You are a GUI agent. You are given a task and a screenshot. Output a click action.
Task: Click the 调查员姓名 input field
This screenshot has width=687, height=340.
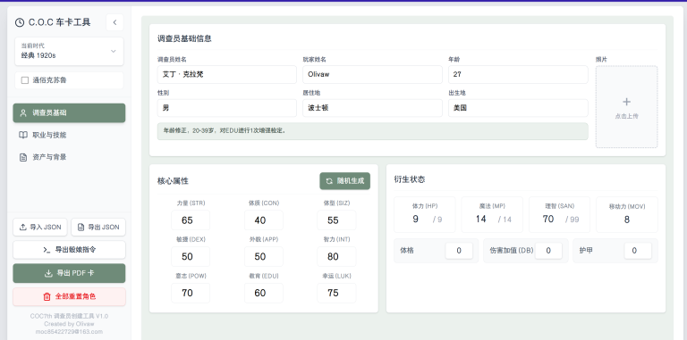click(x=227, y=74)
